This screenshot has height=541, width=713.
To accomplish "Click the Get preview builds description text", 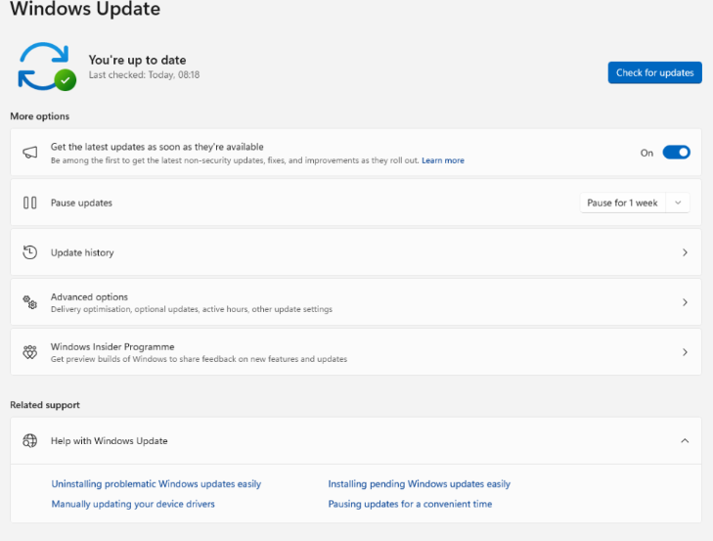I will [199, 359].
